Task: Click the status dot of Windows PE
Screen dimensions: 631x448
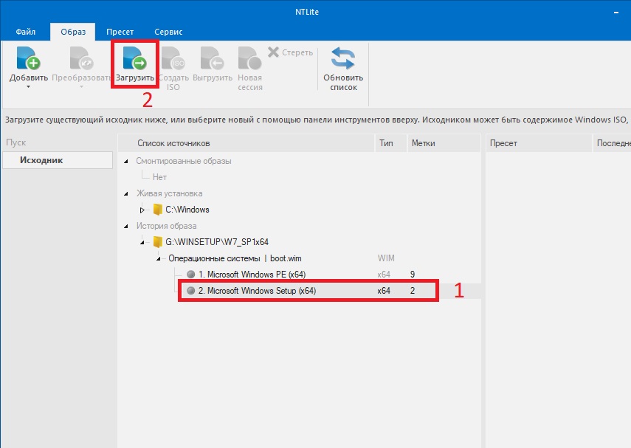Action: [x=190, y=275]
